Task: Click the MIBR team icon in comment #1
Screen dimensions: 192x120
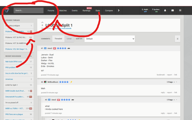Action: [69, 48]
